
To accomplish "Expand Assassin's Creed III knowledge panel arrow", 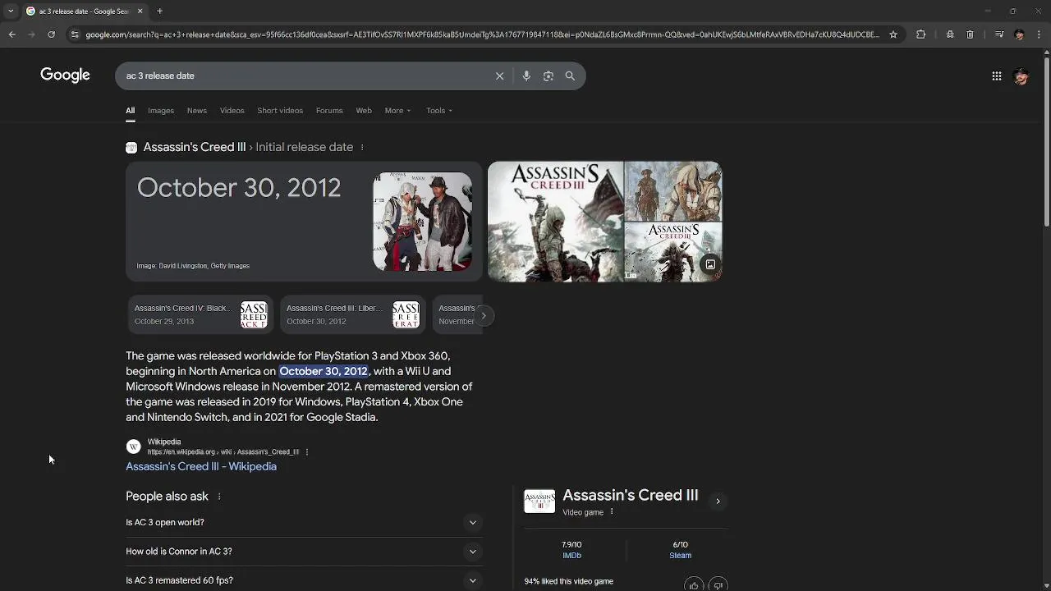I will [x=718, y=501].
